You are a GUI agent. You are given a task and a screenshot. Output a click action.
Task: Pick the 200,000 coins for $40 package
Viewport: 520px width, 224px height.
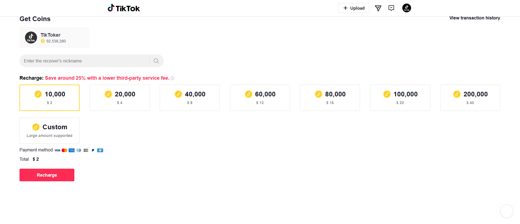click(x=470, y=98)
